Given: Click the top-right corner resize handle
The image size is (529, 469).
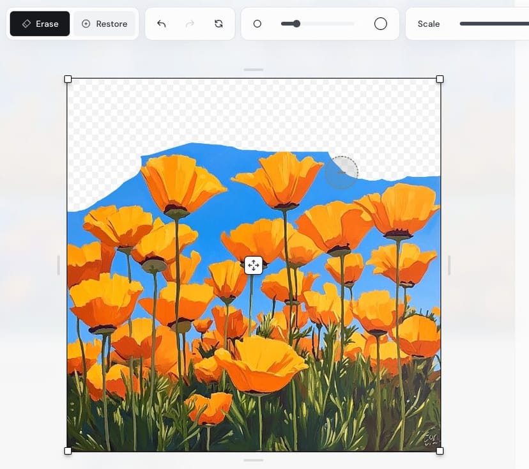Looking at the screenshot, I should [440, 79].
